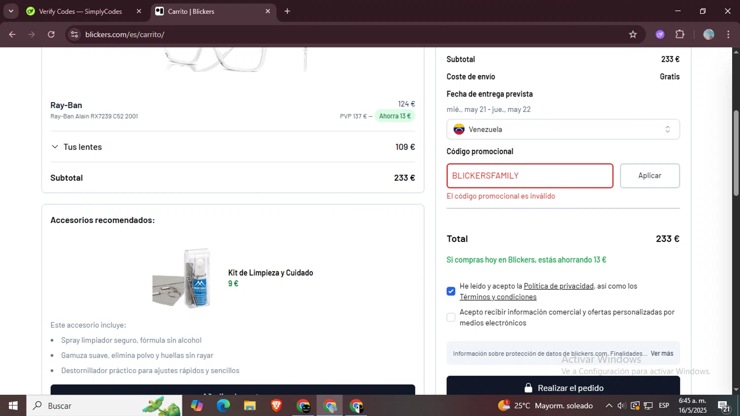
Task: Open the tab search dropdown arrow
Action: (11, 11)
